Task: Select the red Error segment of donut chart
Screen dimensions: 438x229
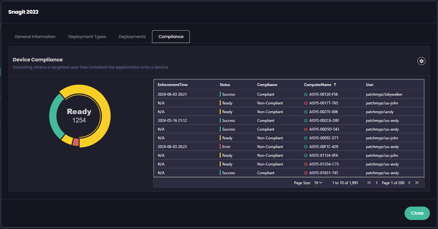Action: point(76,142)
